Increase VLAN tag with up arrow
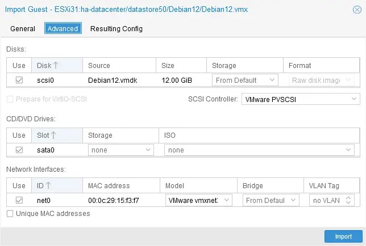The width and height of the screenshot is (366, 246). (x=348, y=198)
